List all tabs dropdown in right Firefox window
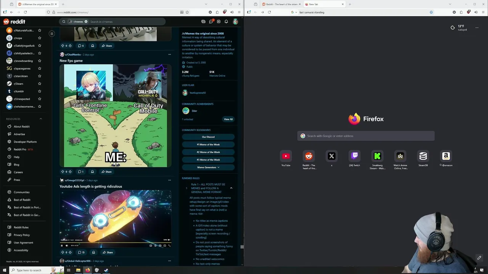Viewport: 488px width, 274px height. [x=450, y=4]
